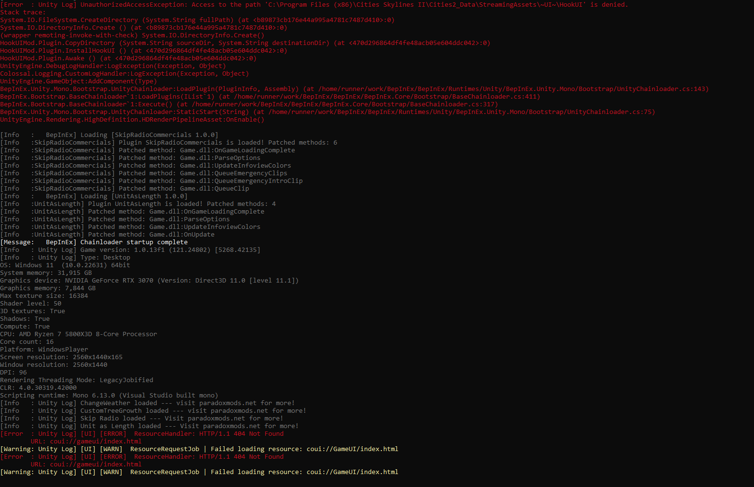
Task: Click SkipRadioCommercials Game.dll:OnGameLoadingComplete line
Action: coord(148,150)
